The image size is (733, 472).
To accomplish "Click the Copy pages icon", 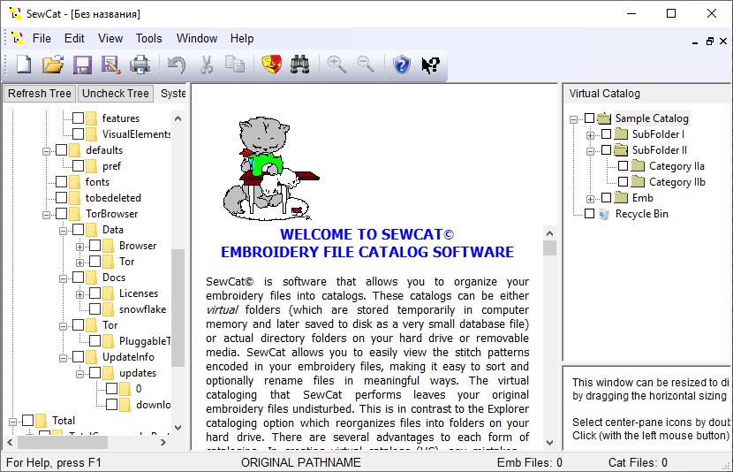I will point(235,65).
